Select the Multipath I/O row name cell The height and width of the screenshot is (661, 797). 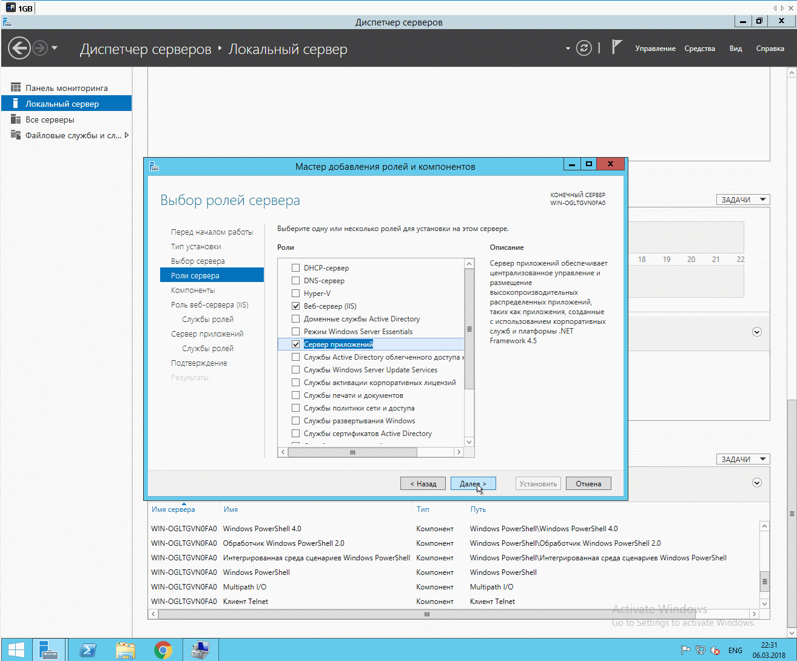(244, 587)
